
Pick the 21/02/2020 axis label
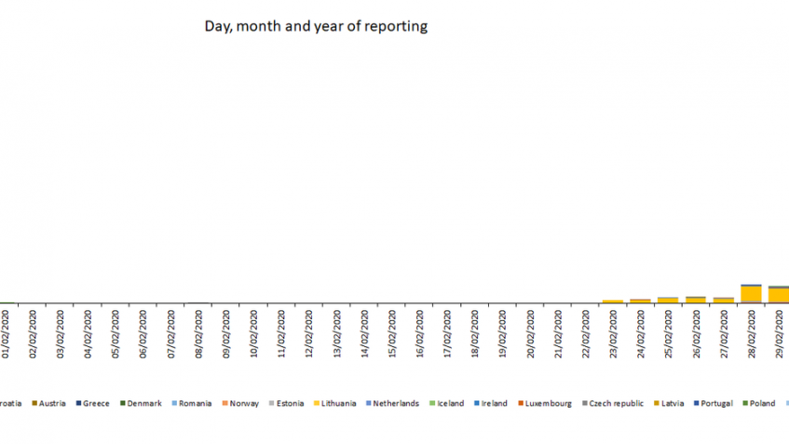point(558,334)
